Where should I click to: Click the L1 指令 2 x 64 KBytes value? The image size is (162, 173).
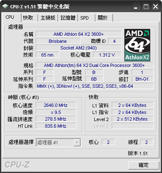[x=133, y=112]
